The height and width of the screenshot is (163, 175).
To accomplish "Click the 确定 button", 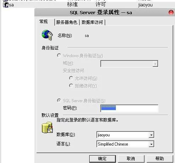I will tap(102, 159).
